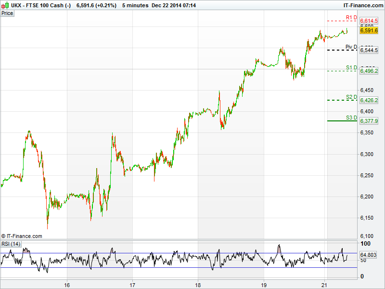Open the IT-Finance.com link at top right

(361, 5)
